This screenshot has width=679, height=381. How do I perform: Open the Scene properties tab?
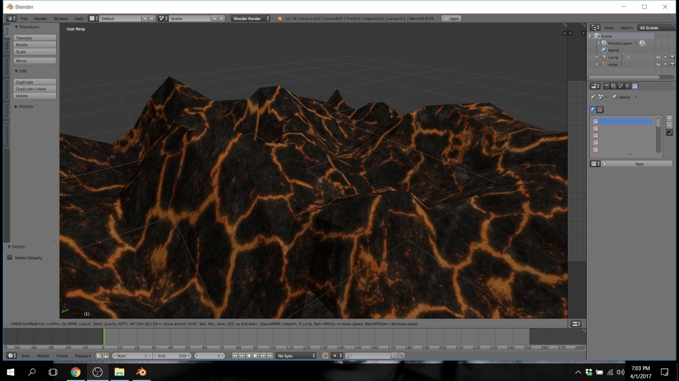(x=621, y=86)
